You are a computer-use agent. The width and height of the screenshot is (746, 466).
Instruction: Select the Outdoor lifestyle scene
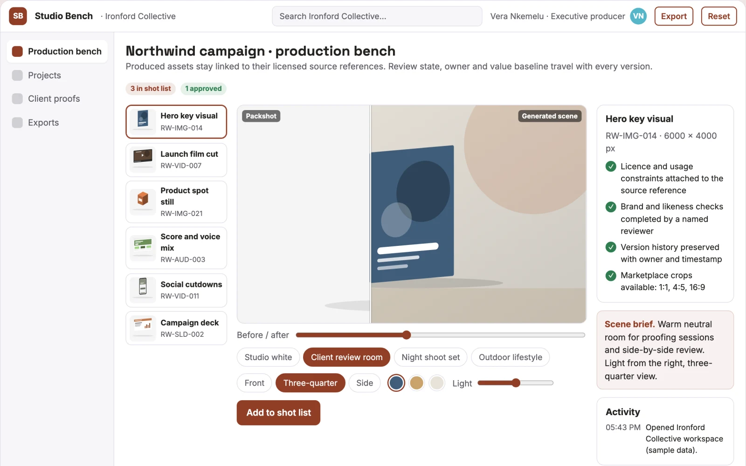511,357
